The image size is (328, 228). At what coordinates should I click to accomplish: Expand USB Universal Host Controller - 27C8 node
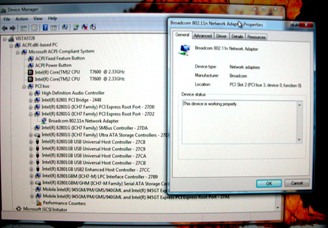pyautogui.click(x=31, y=142)
